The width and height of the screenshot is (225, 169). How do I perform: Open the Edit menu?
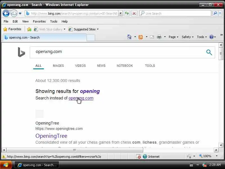coord(15,21)
